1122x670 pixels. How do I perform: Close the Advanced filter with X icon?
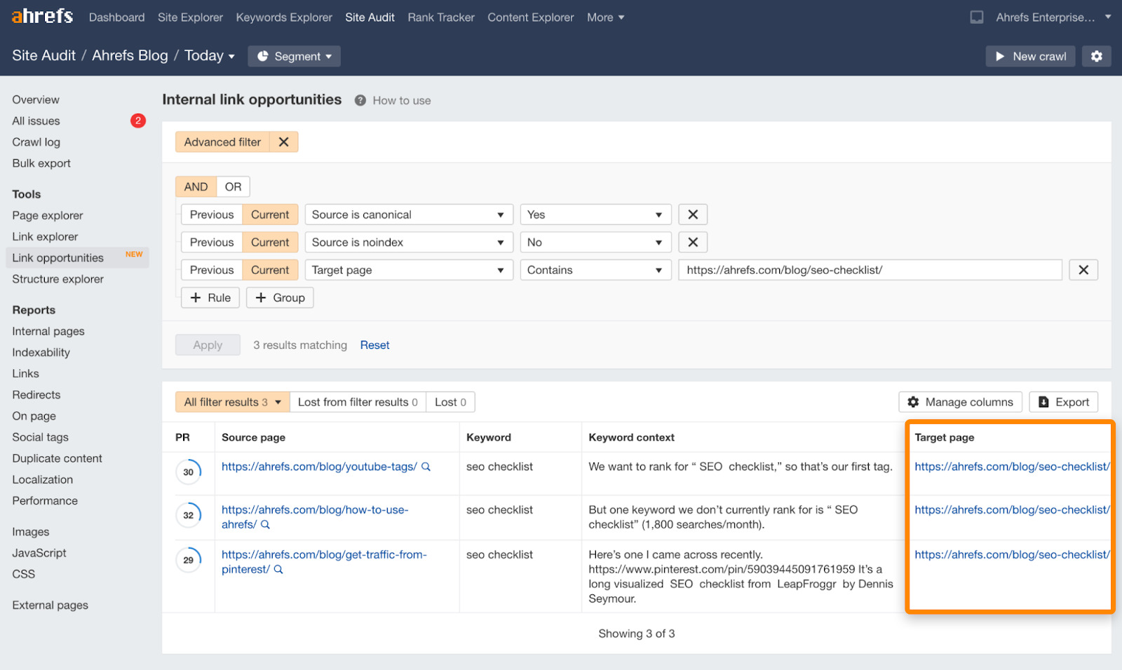283,142
